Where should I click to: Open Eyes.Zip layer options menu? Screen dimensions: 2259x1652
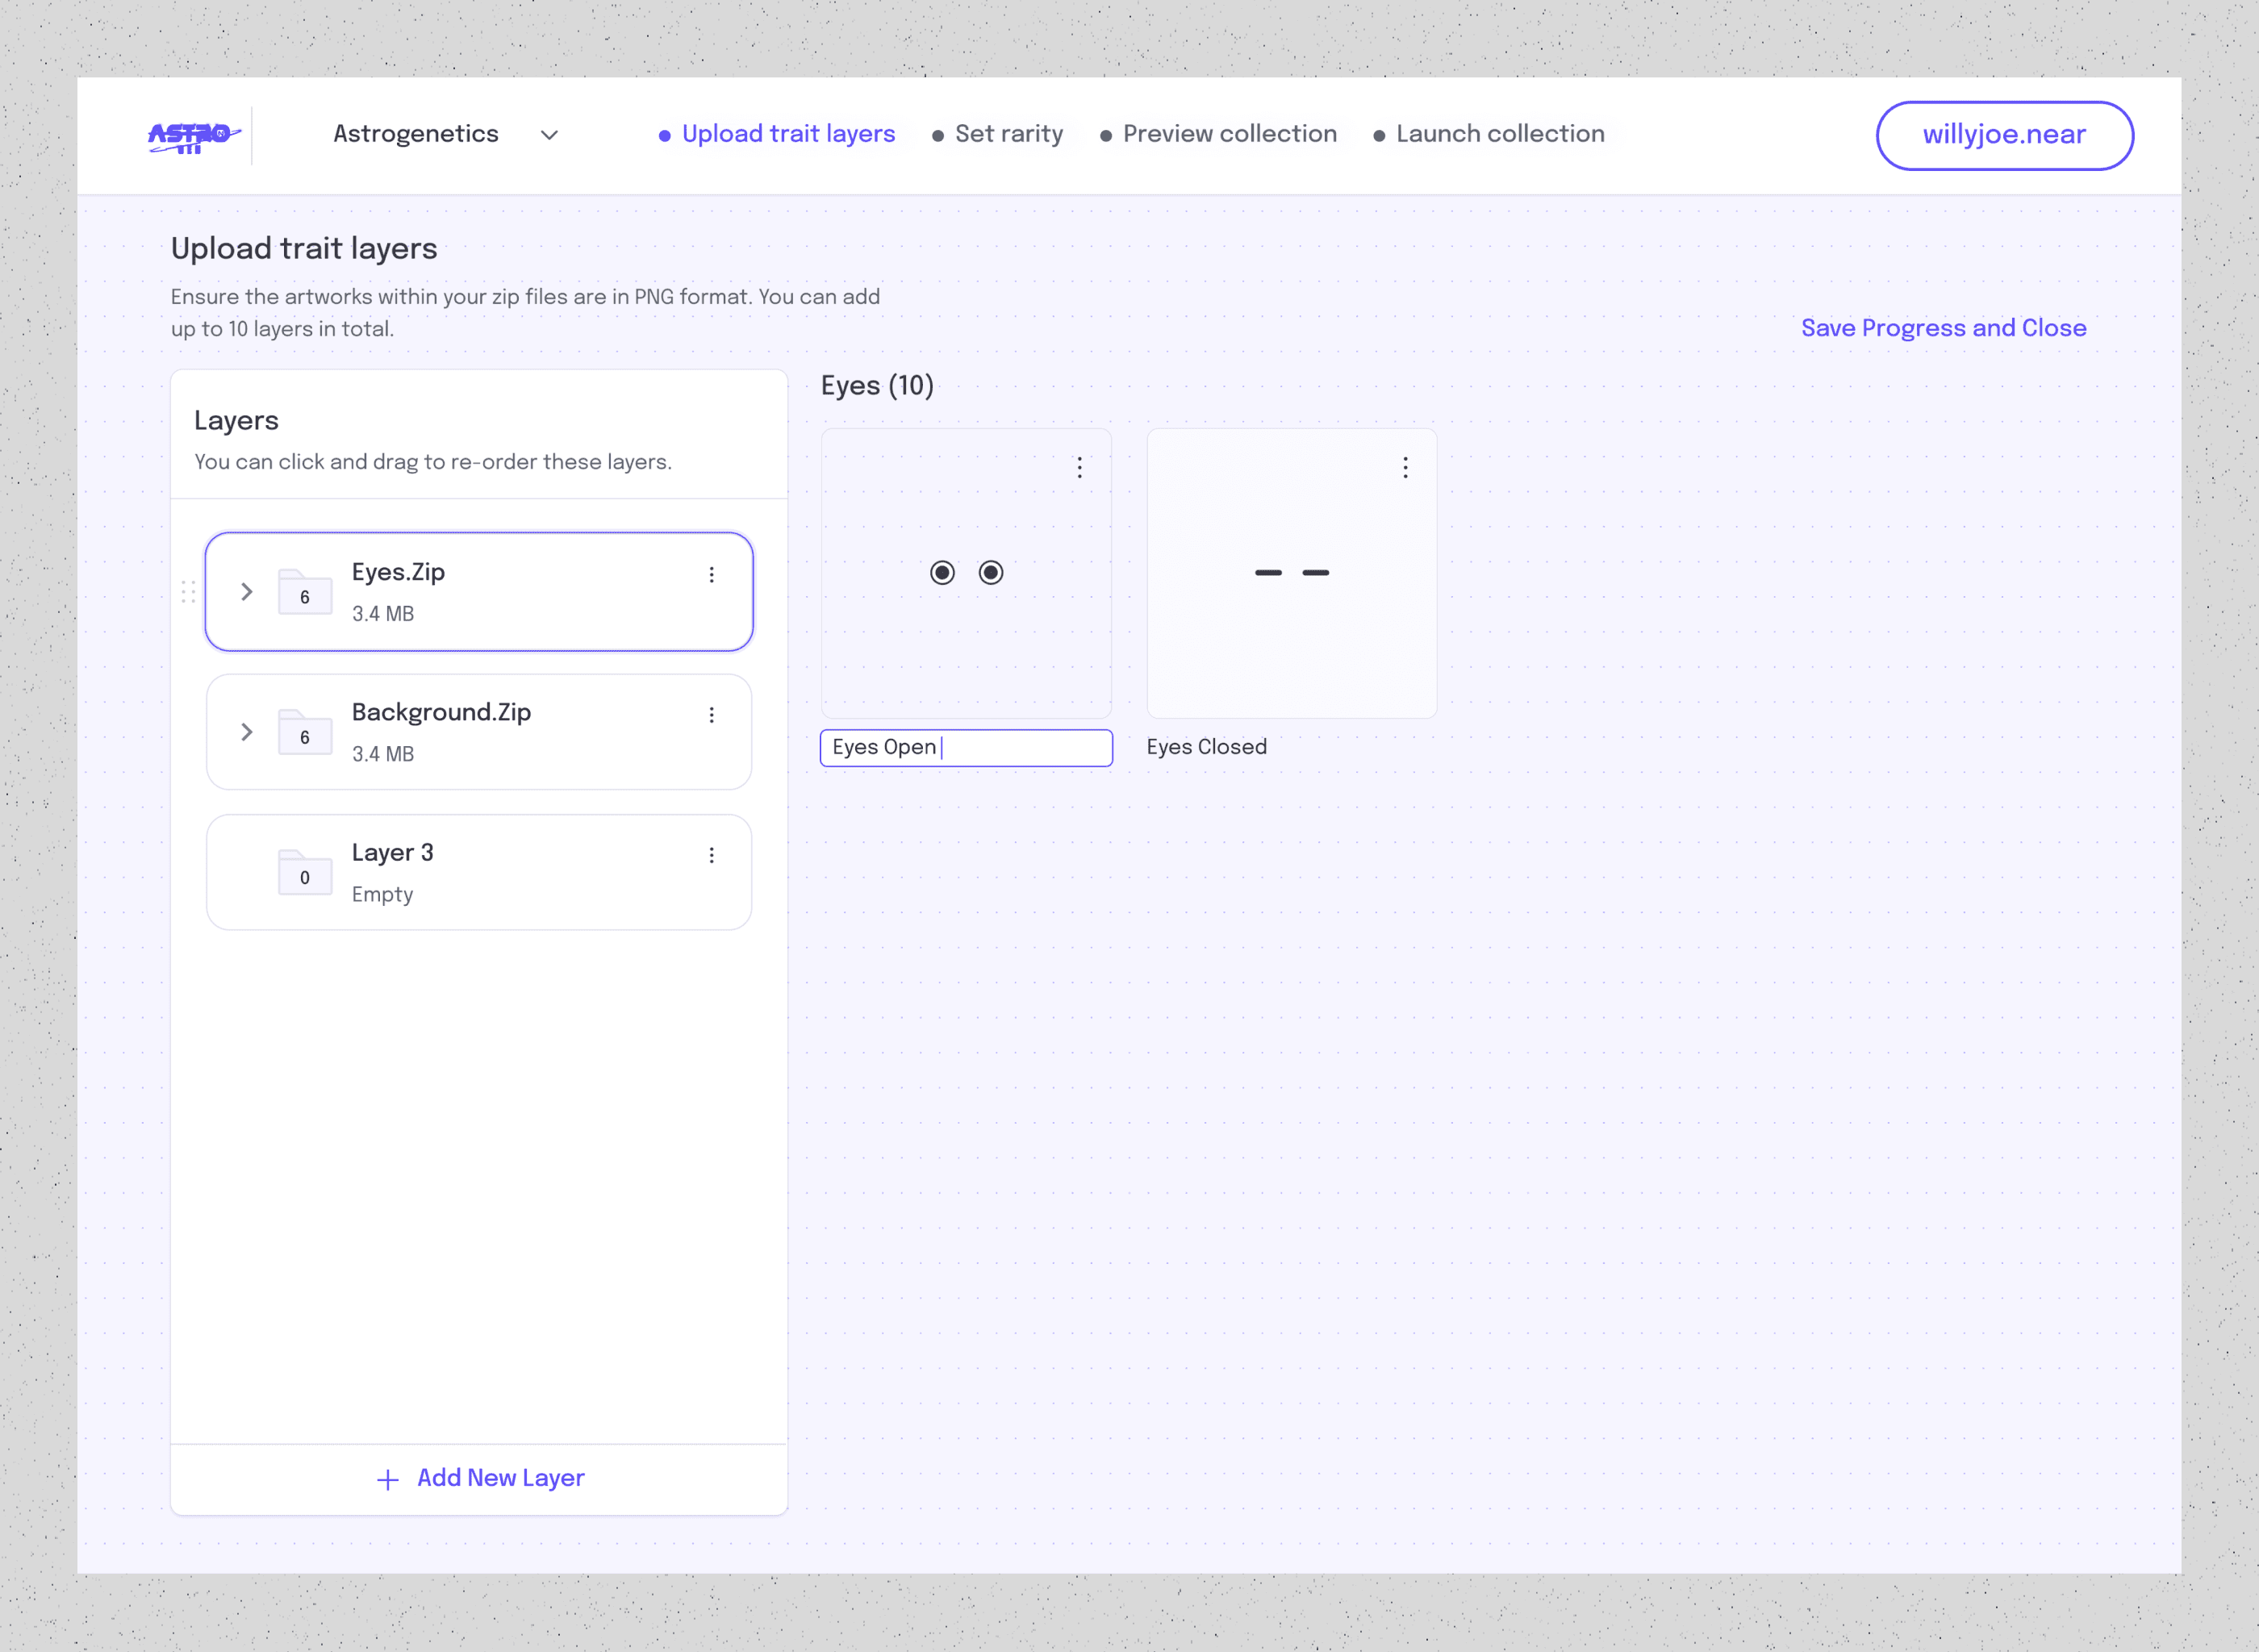(711, 575)
